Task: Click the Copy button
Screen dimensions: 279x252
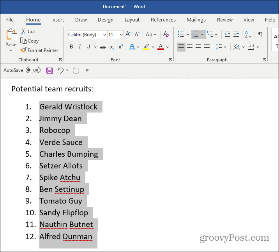Action: (30, 41)
